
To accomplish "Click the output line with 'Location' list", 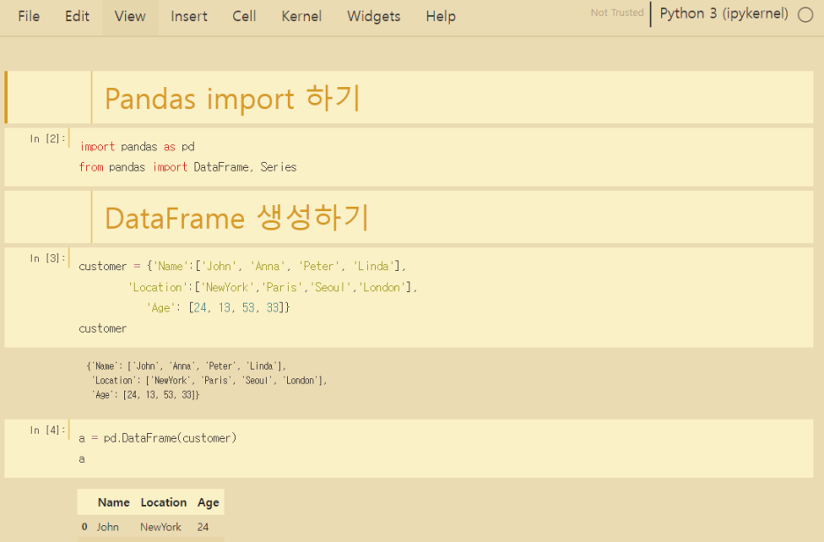I will coord(210,380).
